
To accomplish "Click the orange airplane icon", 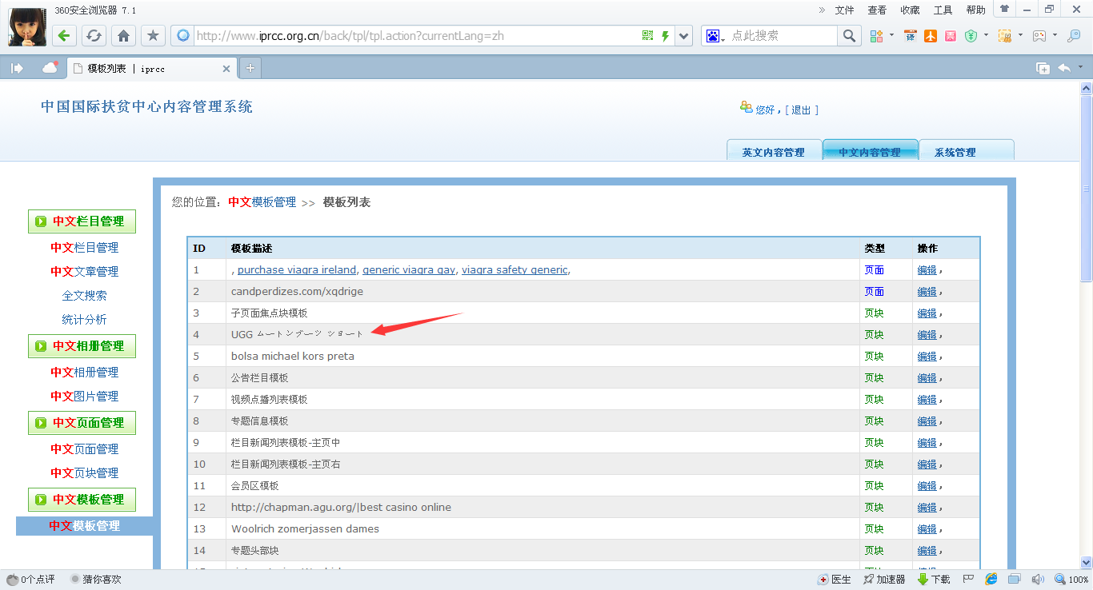I will [930, 36].
